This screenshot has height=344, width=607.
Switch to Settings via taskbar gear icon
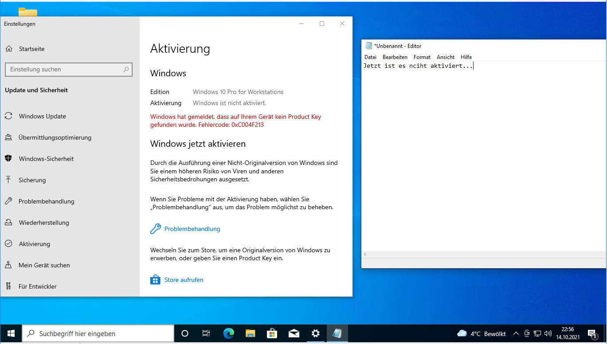click(315, 333)
